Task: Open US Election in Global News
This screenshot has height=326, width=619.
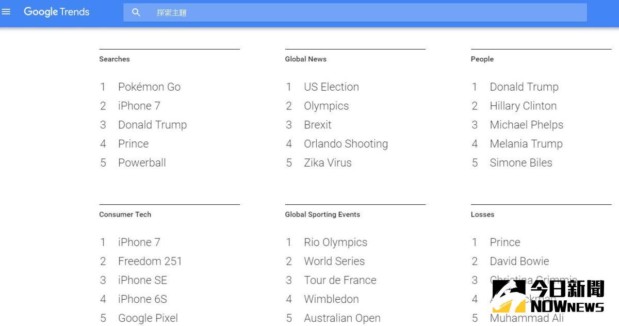Action: tap(331, 87)
